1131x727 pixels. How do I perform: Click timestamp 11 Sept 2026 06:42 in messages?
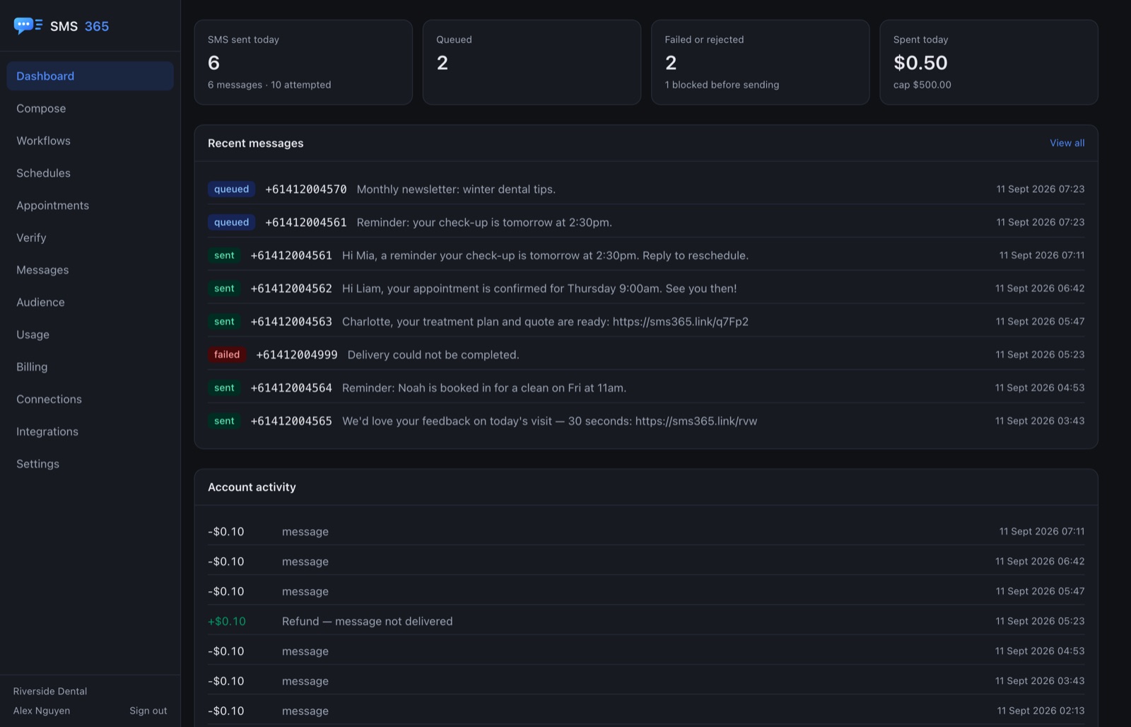(x=1040, y=289)
